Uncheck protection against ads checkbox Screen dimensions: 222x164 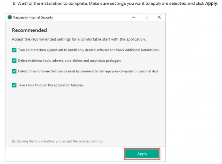pyautogui.click(x=14, y=50)
